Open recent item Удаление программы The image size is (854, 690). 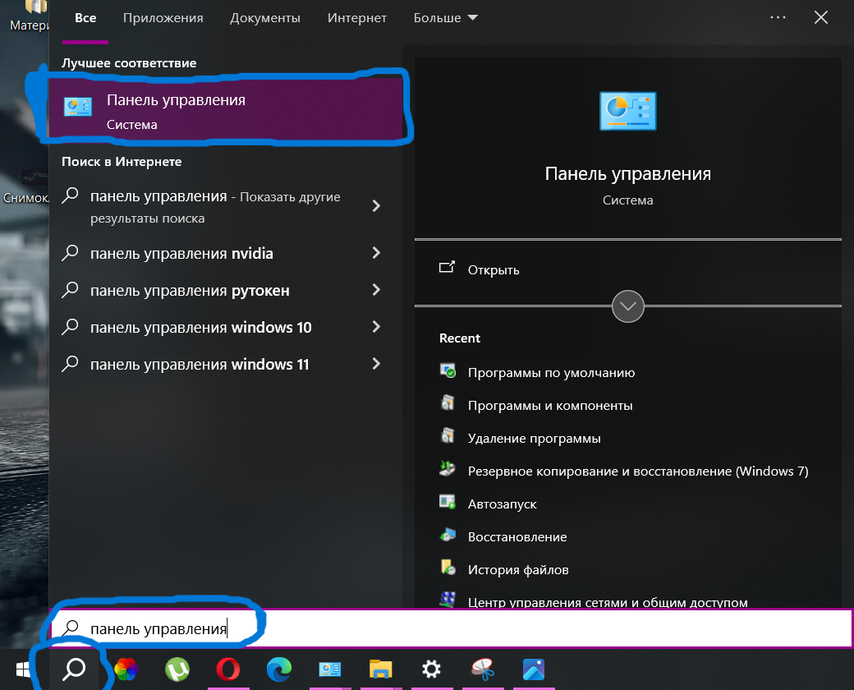click(535, 439)
